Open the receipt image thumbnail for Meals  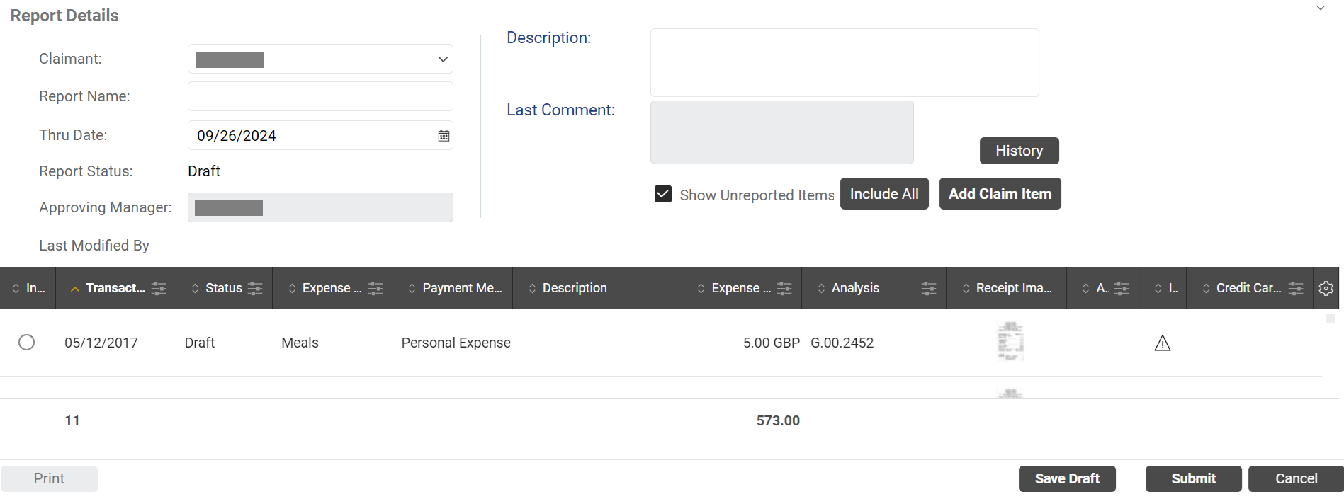point(1010,342)
